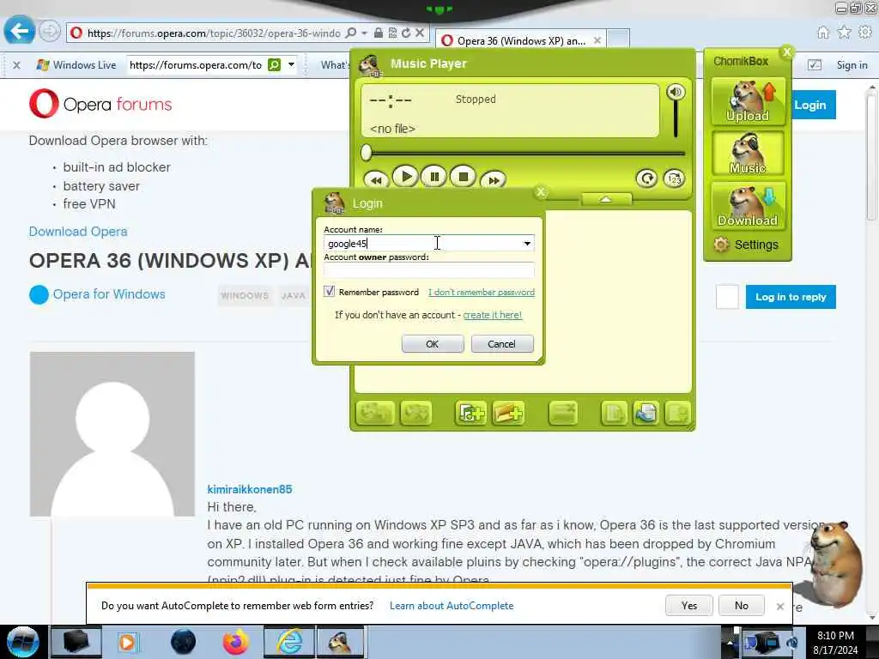The image size is (879, 659).
Task: Collapse the playlist panel arrow
Action: [606, 199]
